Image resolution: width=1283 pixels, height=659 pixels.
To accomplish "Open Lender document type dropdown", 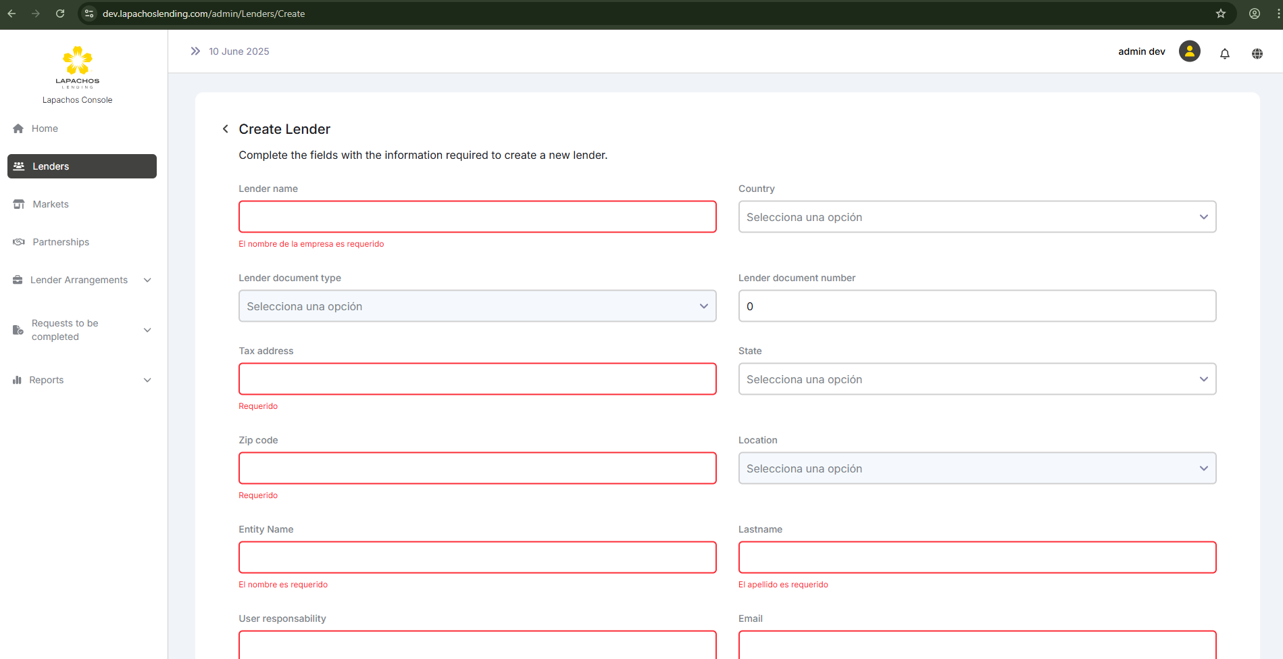I will 477,306.
